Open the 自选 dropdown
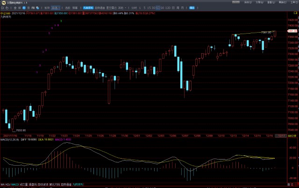The width and height of the screenshot is (299, 188). click(x=56, y=8)
